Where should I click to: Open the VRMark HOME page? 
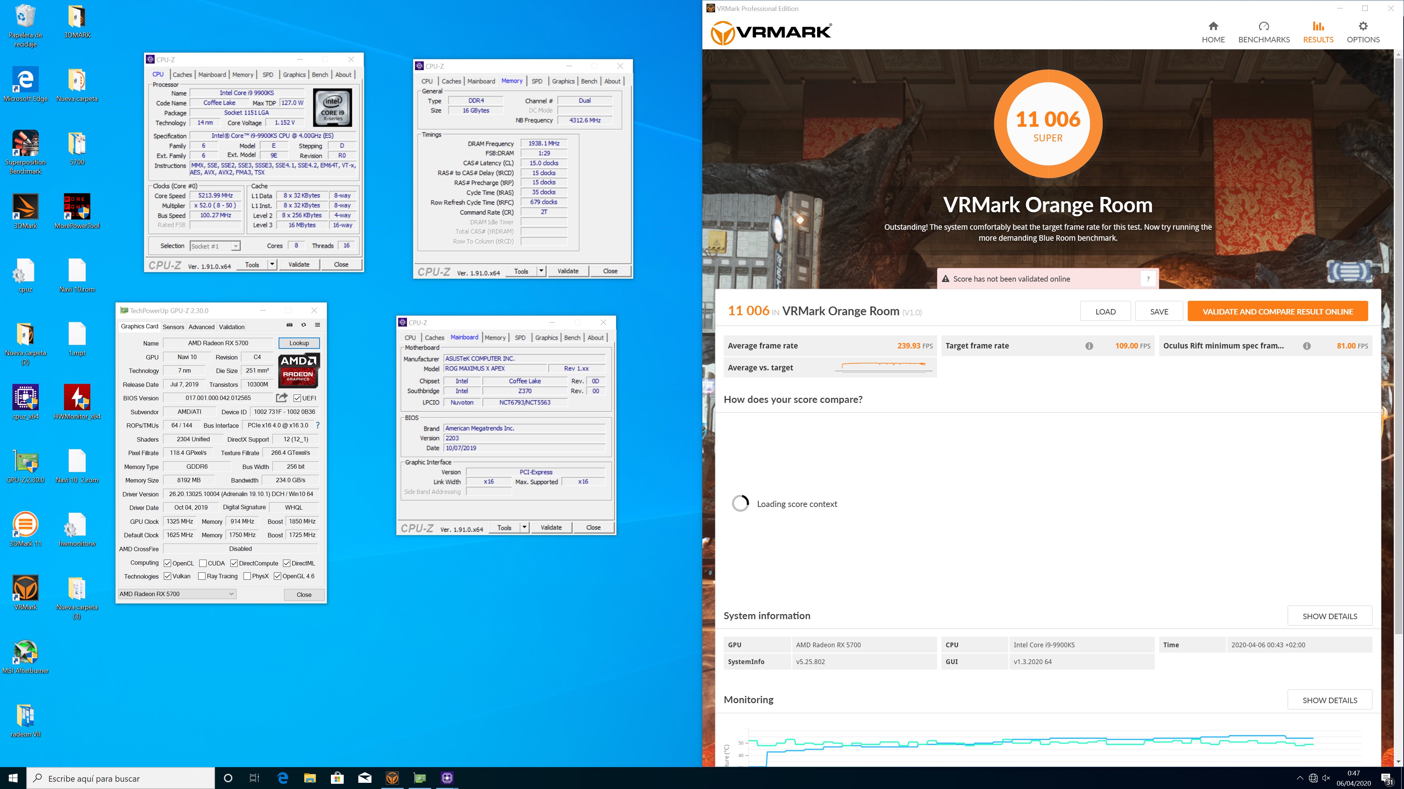pyautogui.click(x=1213, y=33)
